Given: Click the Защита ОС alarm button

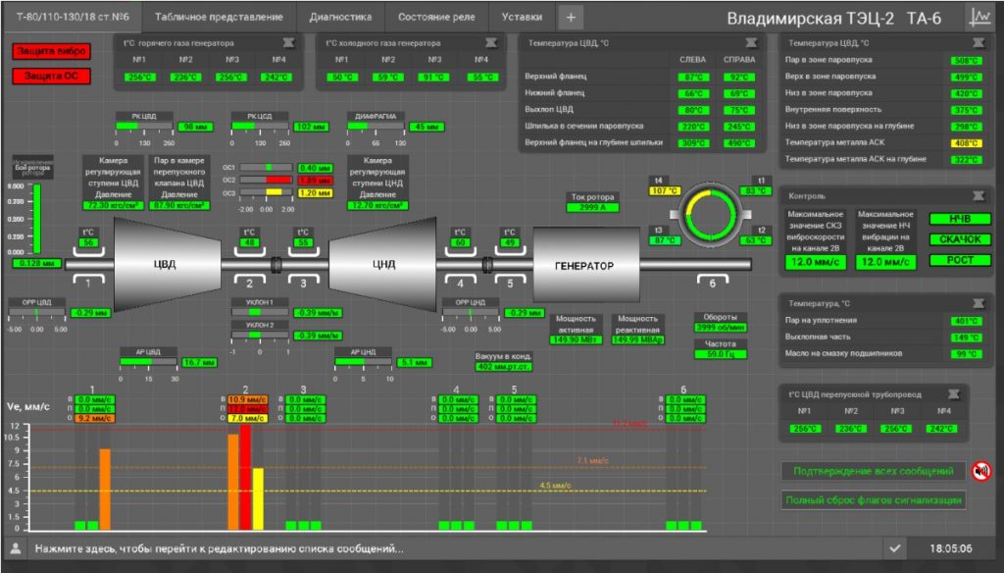Looking at the screenshot, I should point(52,77).
